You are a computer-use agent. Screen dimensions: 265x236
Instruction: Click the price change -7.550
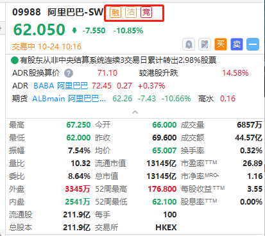(x=94, y=31)
